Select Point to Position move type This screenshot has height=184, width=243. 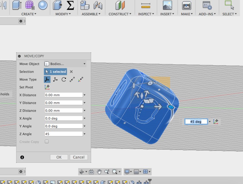pos(80,80)
